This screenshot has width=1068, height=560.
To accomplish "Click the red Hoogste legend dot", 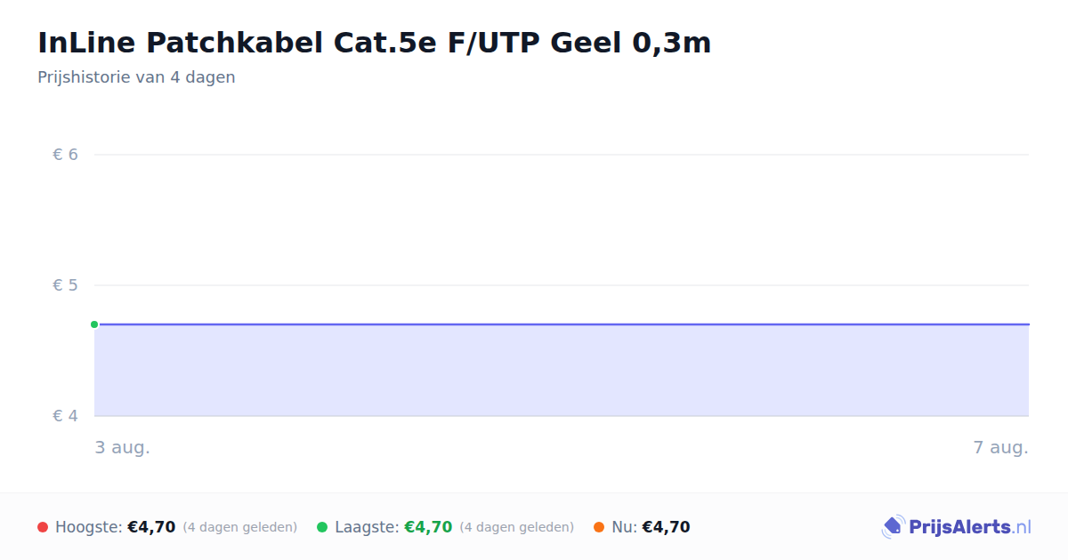I will click(43, 527).
